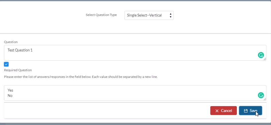Click the answers instruction text line
271x125 pixels.
(x=81, y=77)
